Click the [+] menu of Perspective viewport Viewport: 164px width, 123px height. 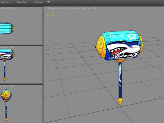click(46, 8)
